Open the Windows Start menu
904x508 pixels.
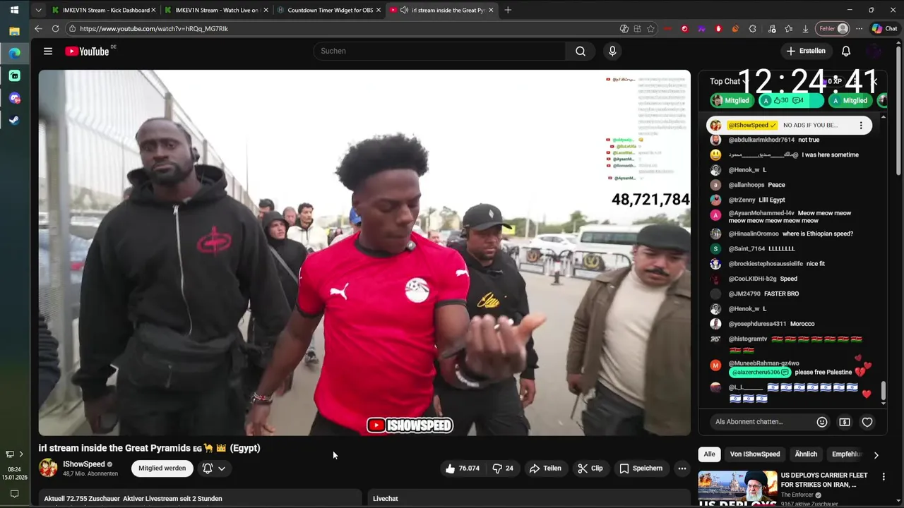[14, 10]
